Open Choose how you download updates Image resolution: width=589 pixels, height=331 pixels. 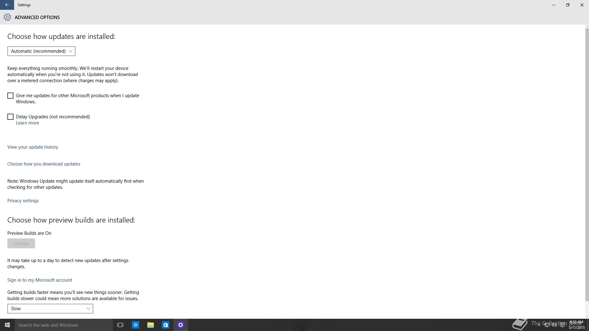pyautogui.click(x=44, y=164)
